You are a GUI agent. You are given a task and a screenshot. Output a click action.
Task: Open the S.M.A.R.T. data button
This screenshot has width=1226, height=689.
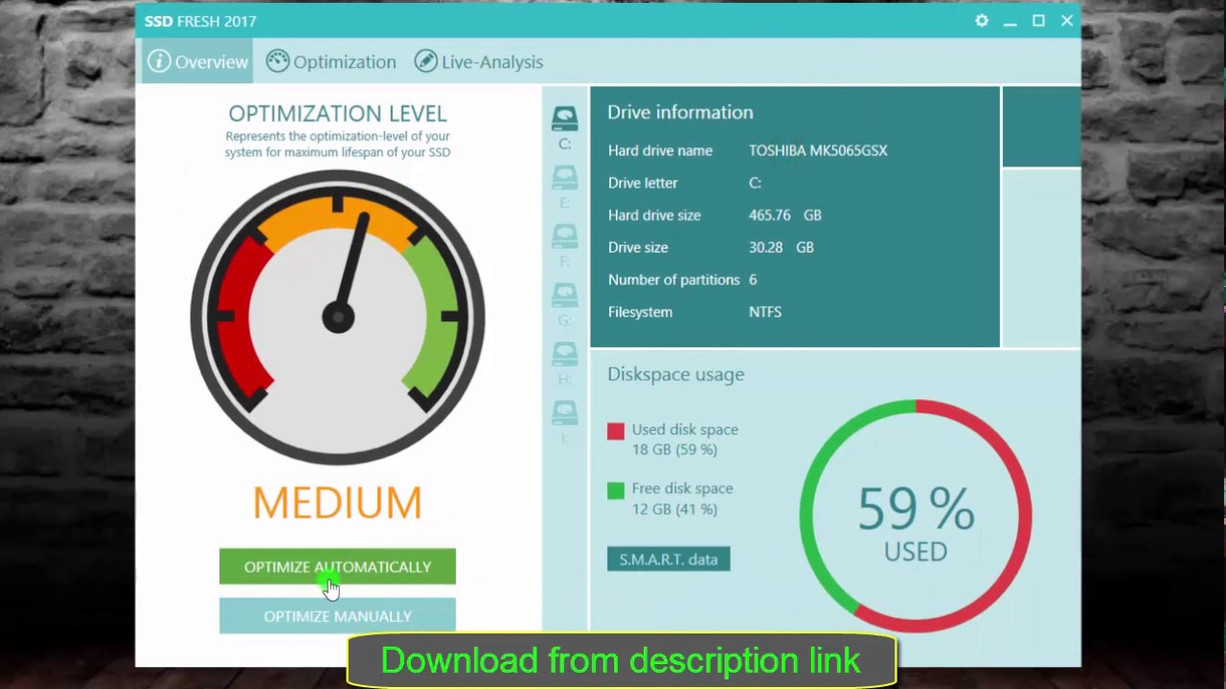pos(669,559)
